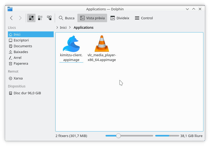Image resolution: width=210 pixels, height=146 pixels.
Task: Switch to details tree view mode
Action: [x=49, y=18]
